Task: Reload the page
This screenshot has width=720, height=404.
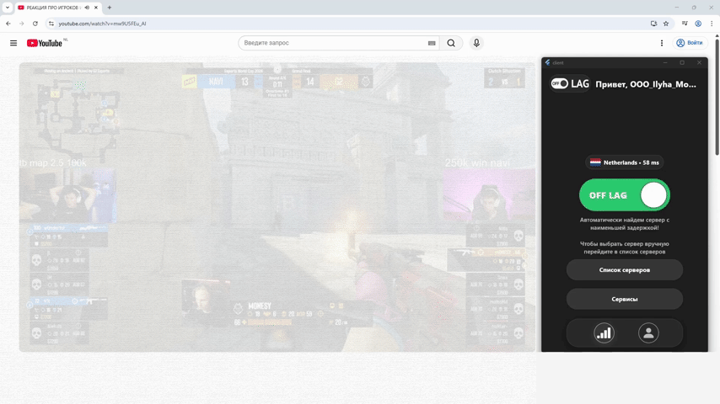Action: (35, 24)
